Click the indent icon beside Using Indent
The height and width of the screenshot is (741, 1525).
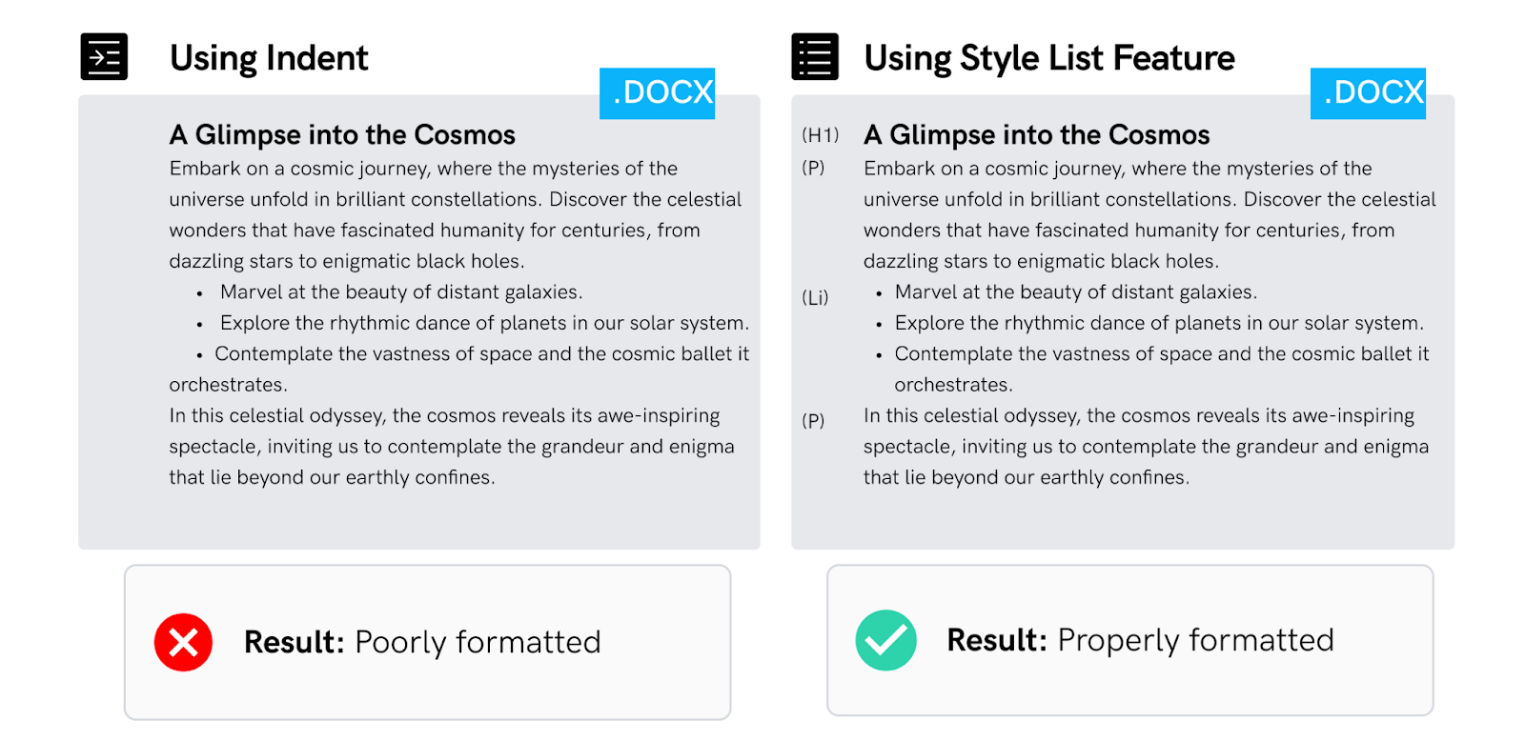[104, 57]
